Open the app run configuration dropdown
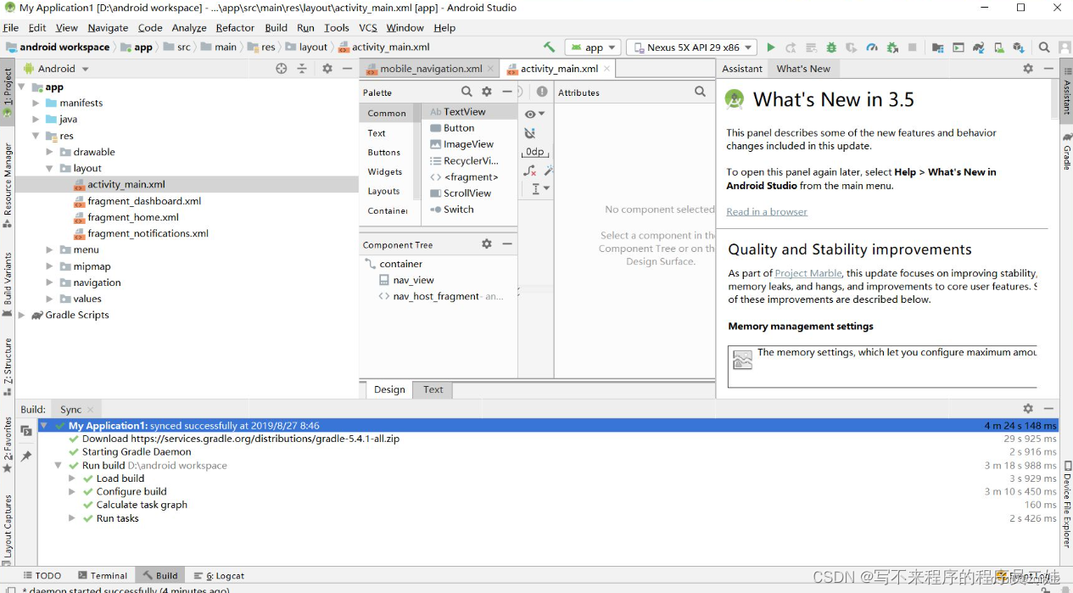The width and height of the screenshot is (1073, 593). [x=594, y=48]
